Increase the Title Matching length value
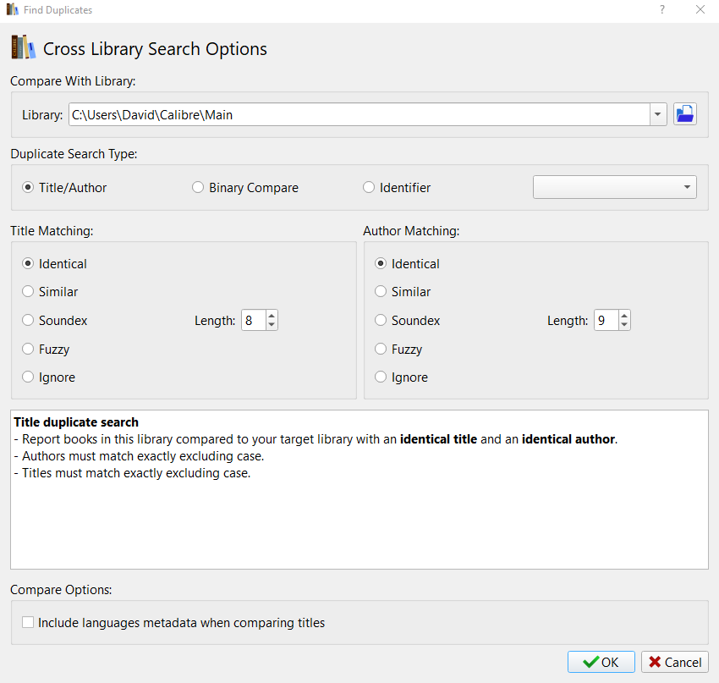 coord(272,316)
